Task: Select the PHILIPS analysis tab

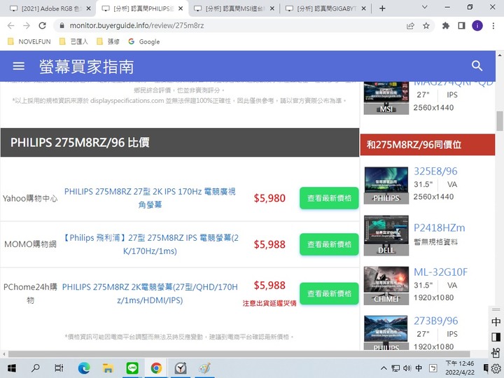Action: [143, 8]
